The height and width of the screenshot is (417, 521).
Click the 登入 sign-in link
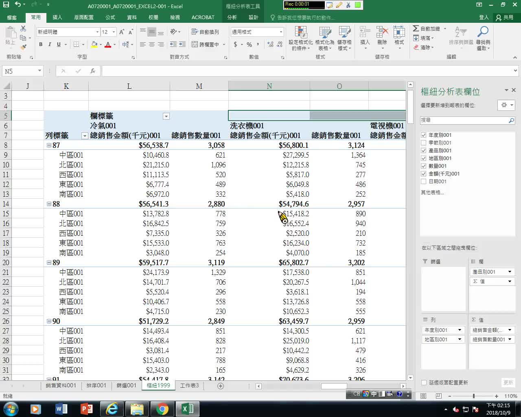point(484,18)
